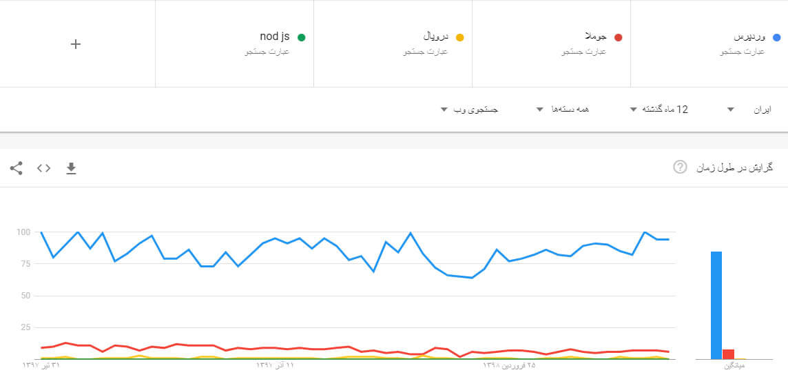Click the share icon above the chart

click(x=16, y=168)
